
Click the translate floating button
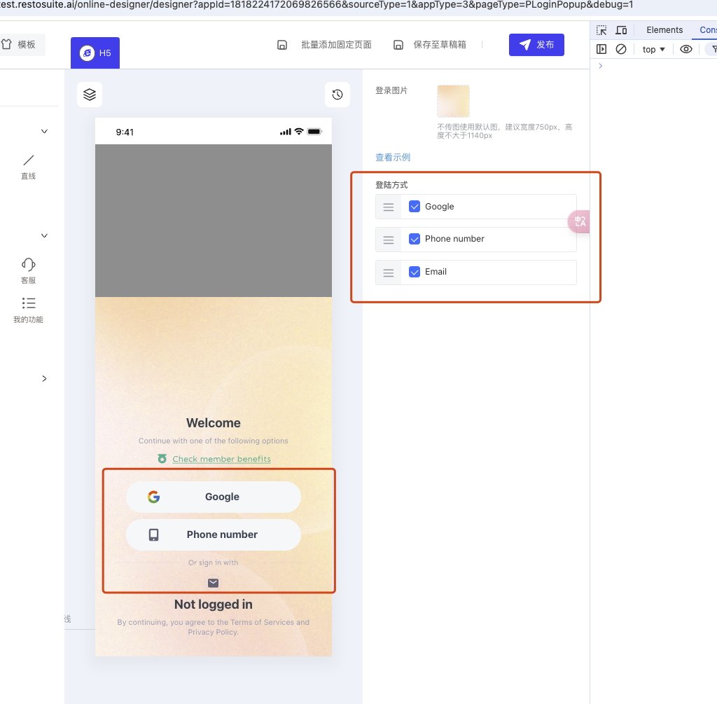579,221
